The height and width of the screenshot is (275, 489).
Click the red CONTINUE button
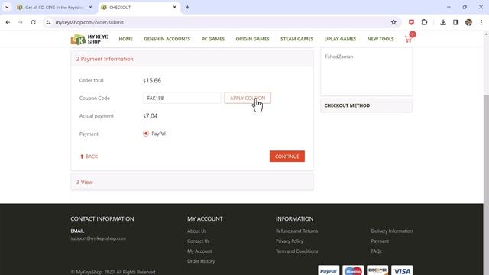pyautogui.click(x=287, y=157)
